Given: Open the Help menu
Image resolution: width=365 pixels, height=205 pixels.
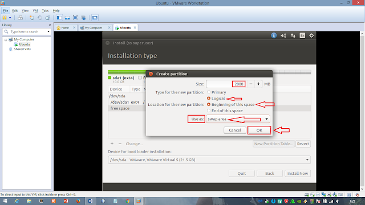Looking at the screenshot, I should 56,11.
